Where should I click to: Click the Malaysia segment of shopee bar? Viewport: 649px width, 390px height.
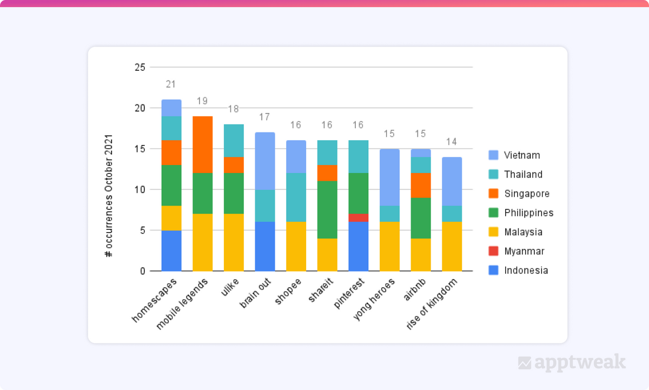(296, 247)
